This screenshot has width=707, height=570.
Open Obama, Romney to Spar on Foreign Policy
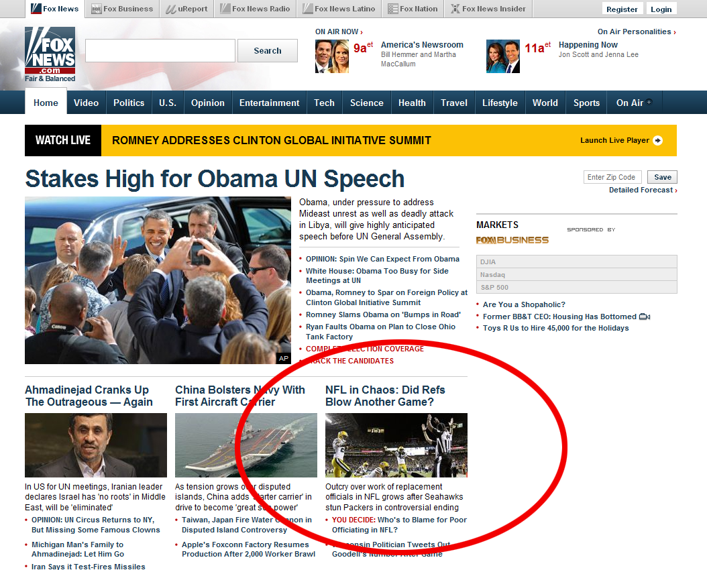(386, 297)
